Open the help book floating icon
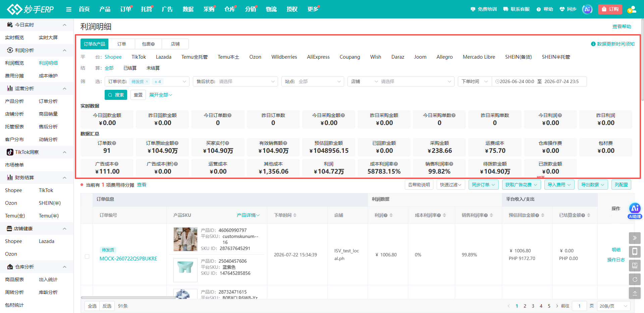Screen dimensions: 644x313 [635, 265]
